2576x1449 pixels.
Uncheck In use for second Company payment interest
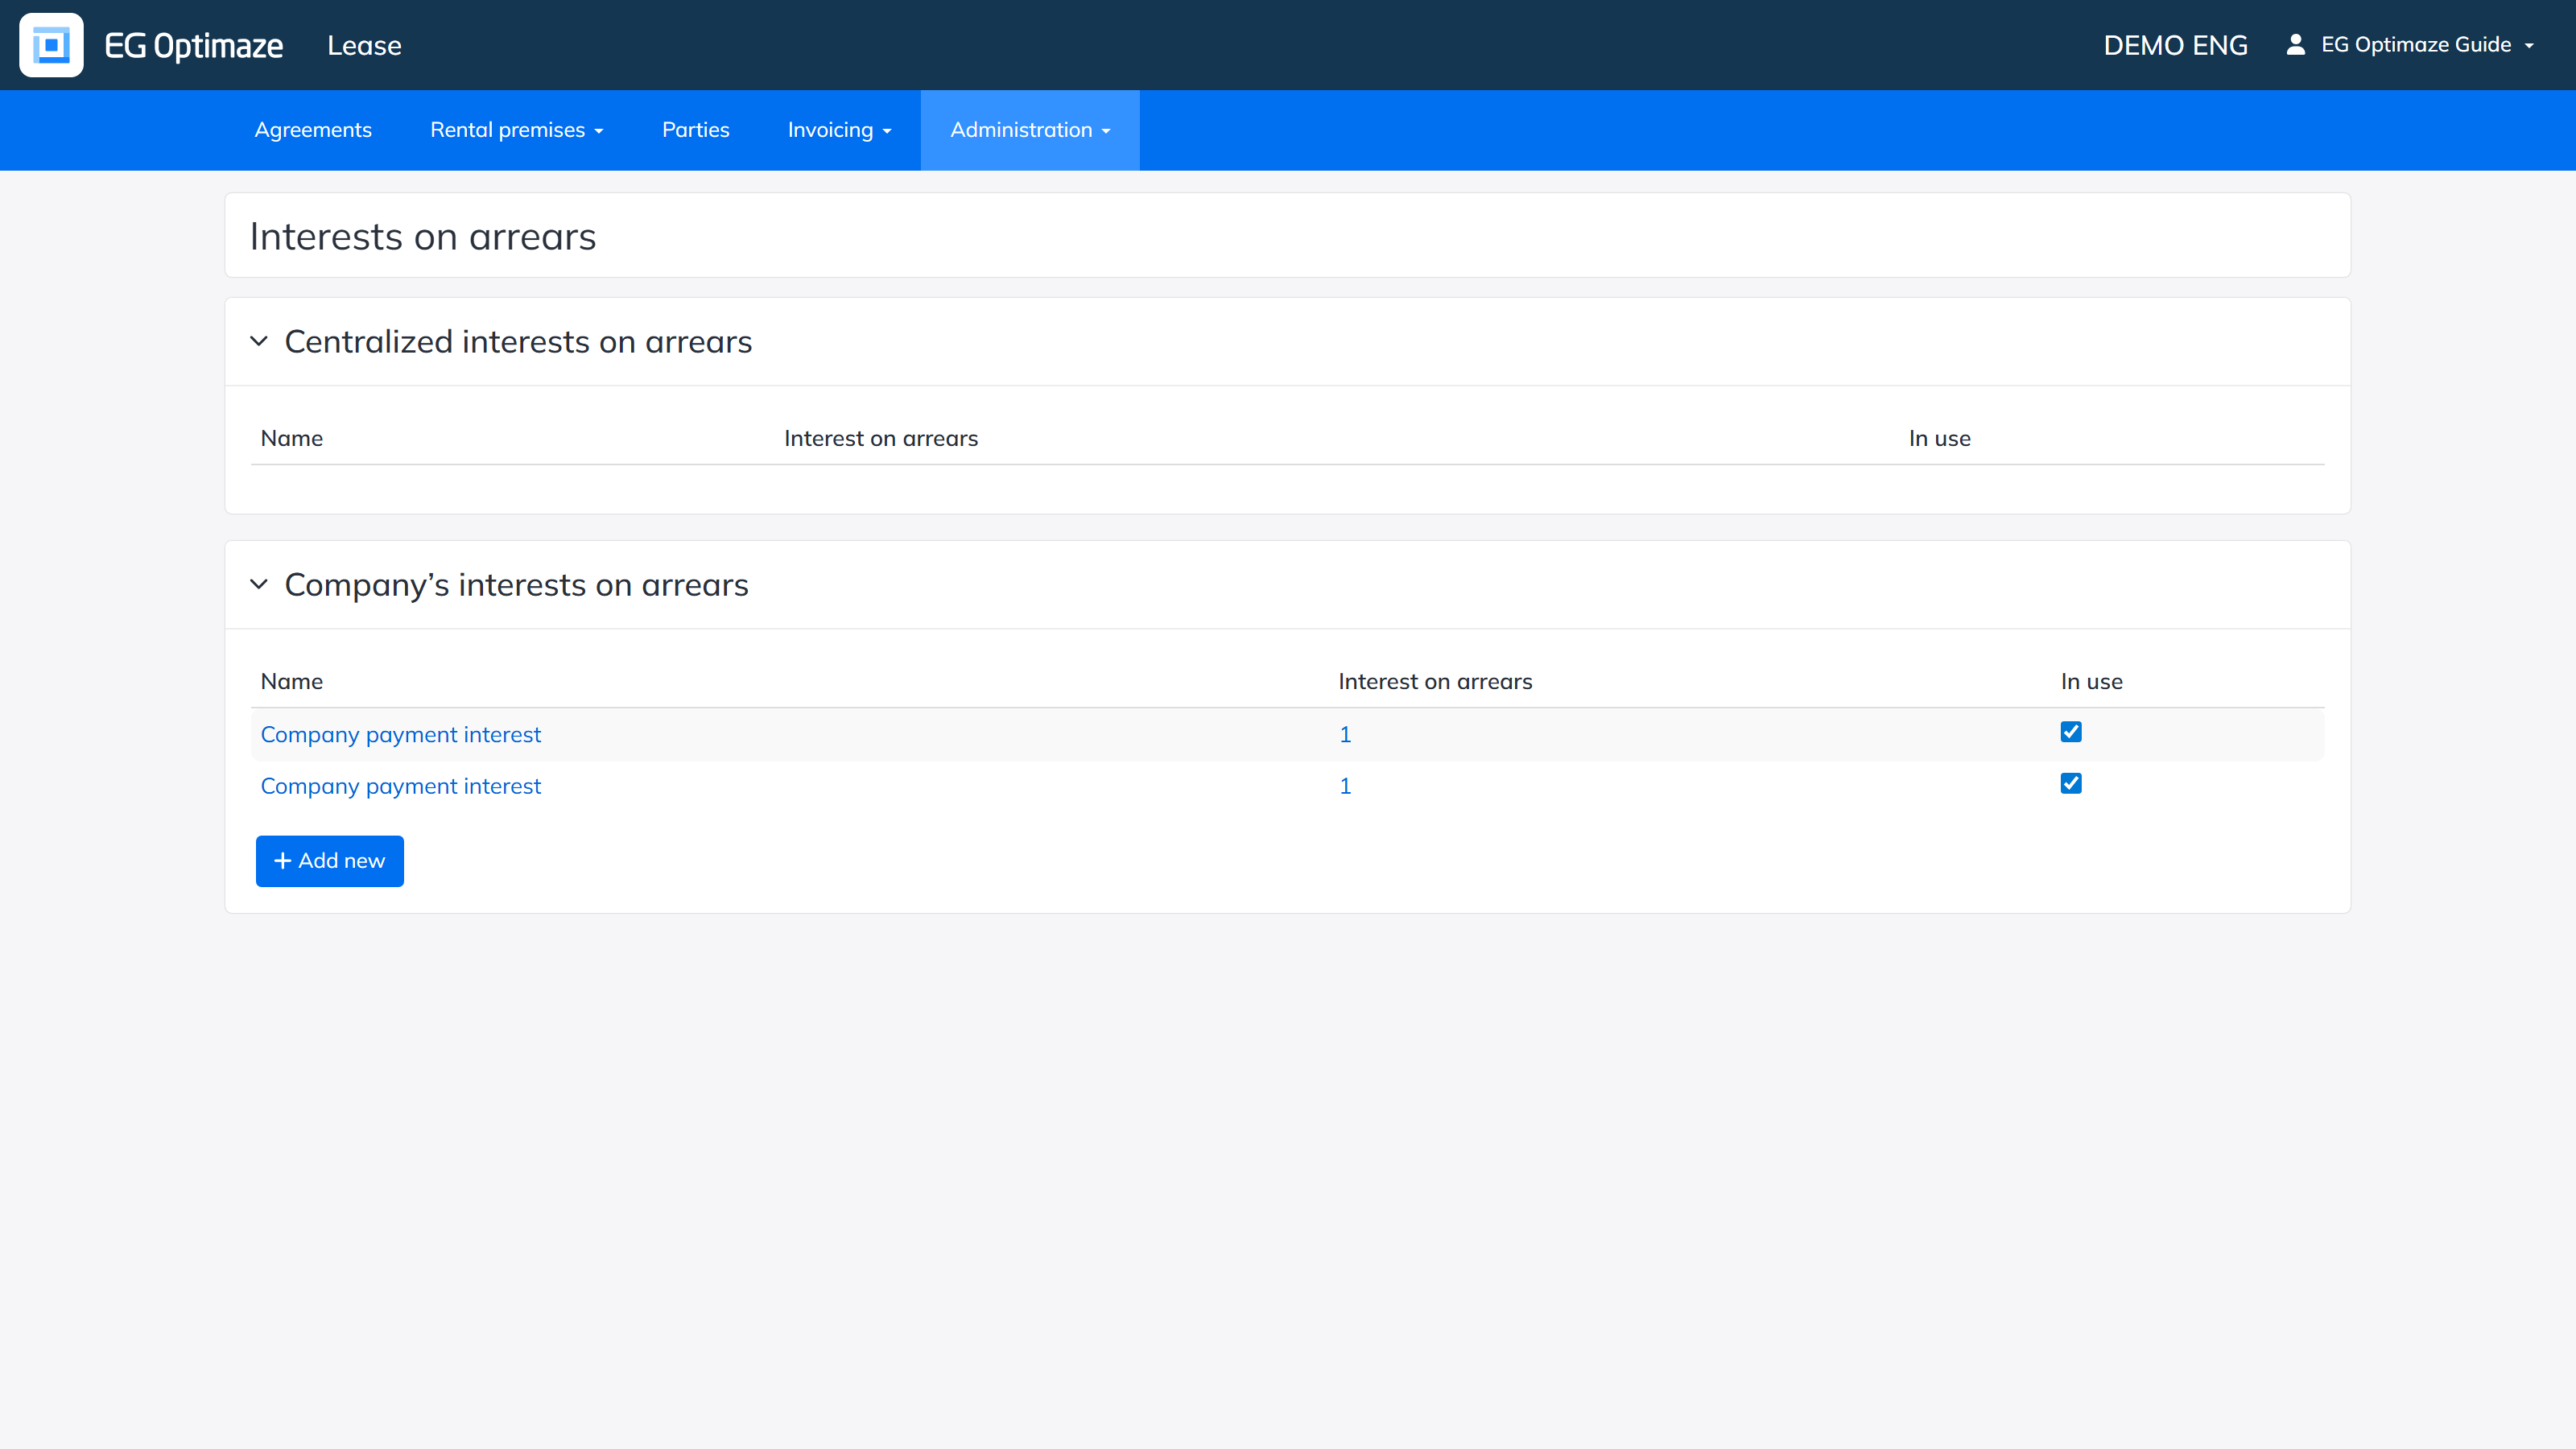2071,783
